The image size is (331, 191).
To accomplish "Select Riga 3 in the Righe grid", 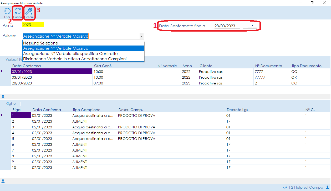I will 170,127.
